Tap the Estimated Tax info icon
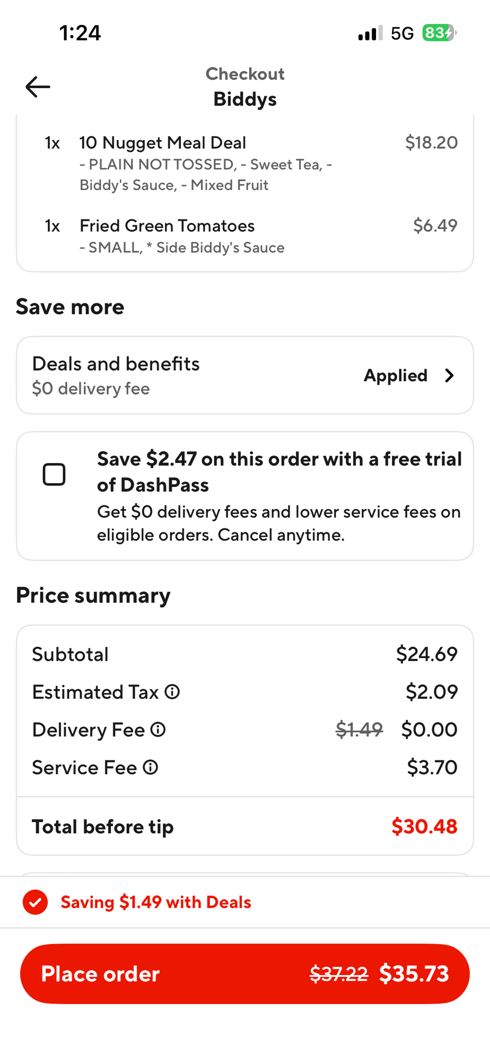This screenshot has width=490, height=1062. (x=172, y=692)
